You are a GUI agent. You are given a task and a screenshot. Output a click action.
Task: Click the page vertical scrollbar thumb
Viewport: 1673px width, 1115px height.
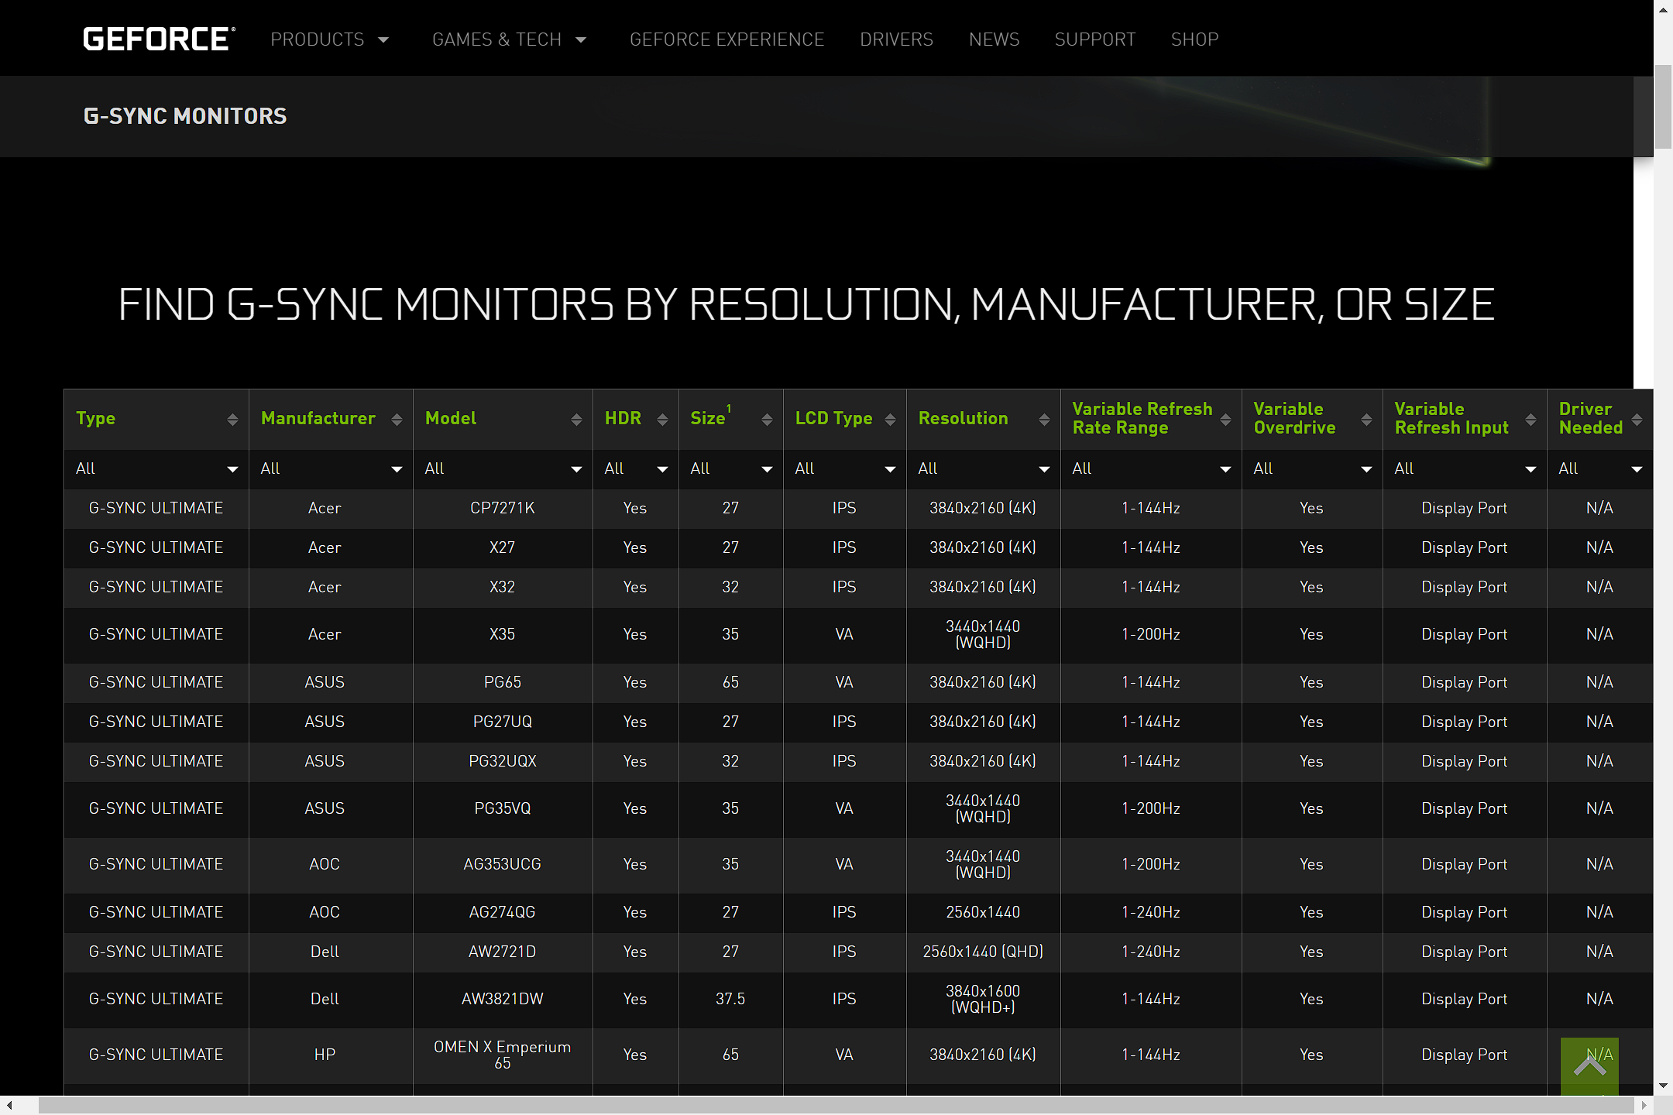point(1663,106)
